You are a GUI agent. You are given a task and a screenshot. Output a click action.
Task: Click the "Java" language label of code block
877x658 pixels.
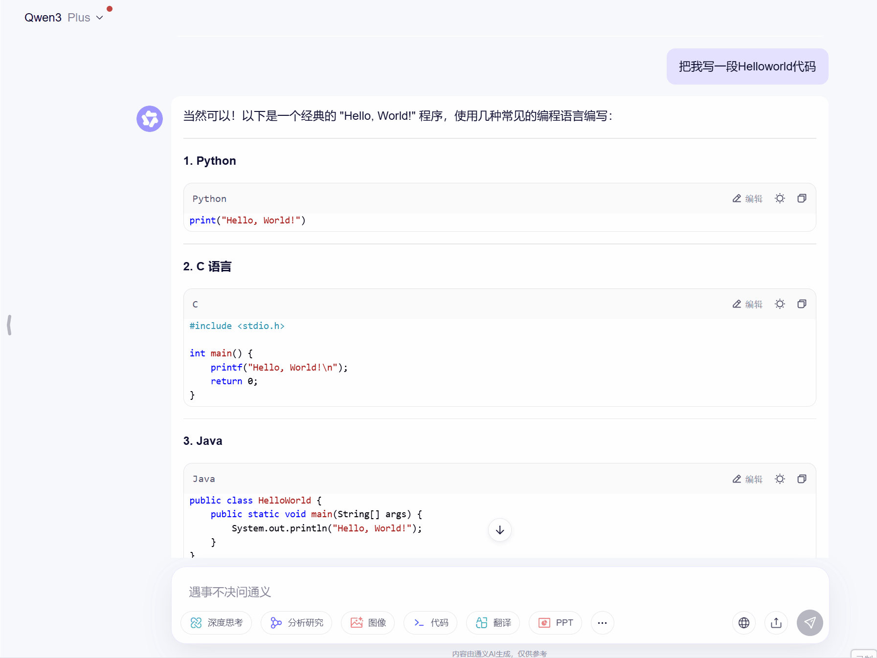204,479
